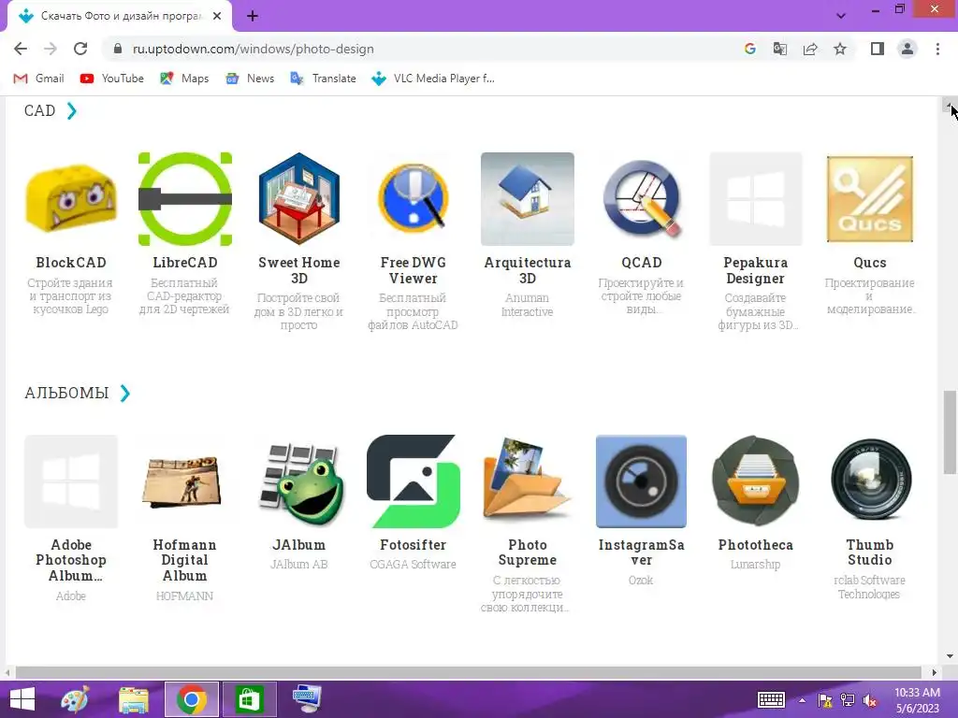
Task: Expand the CAD category chevron
Action: coord(71,110)
